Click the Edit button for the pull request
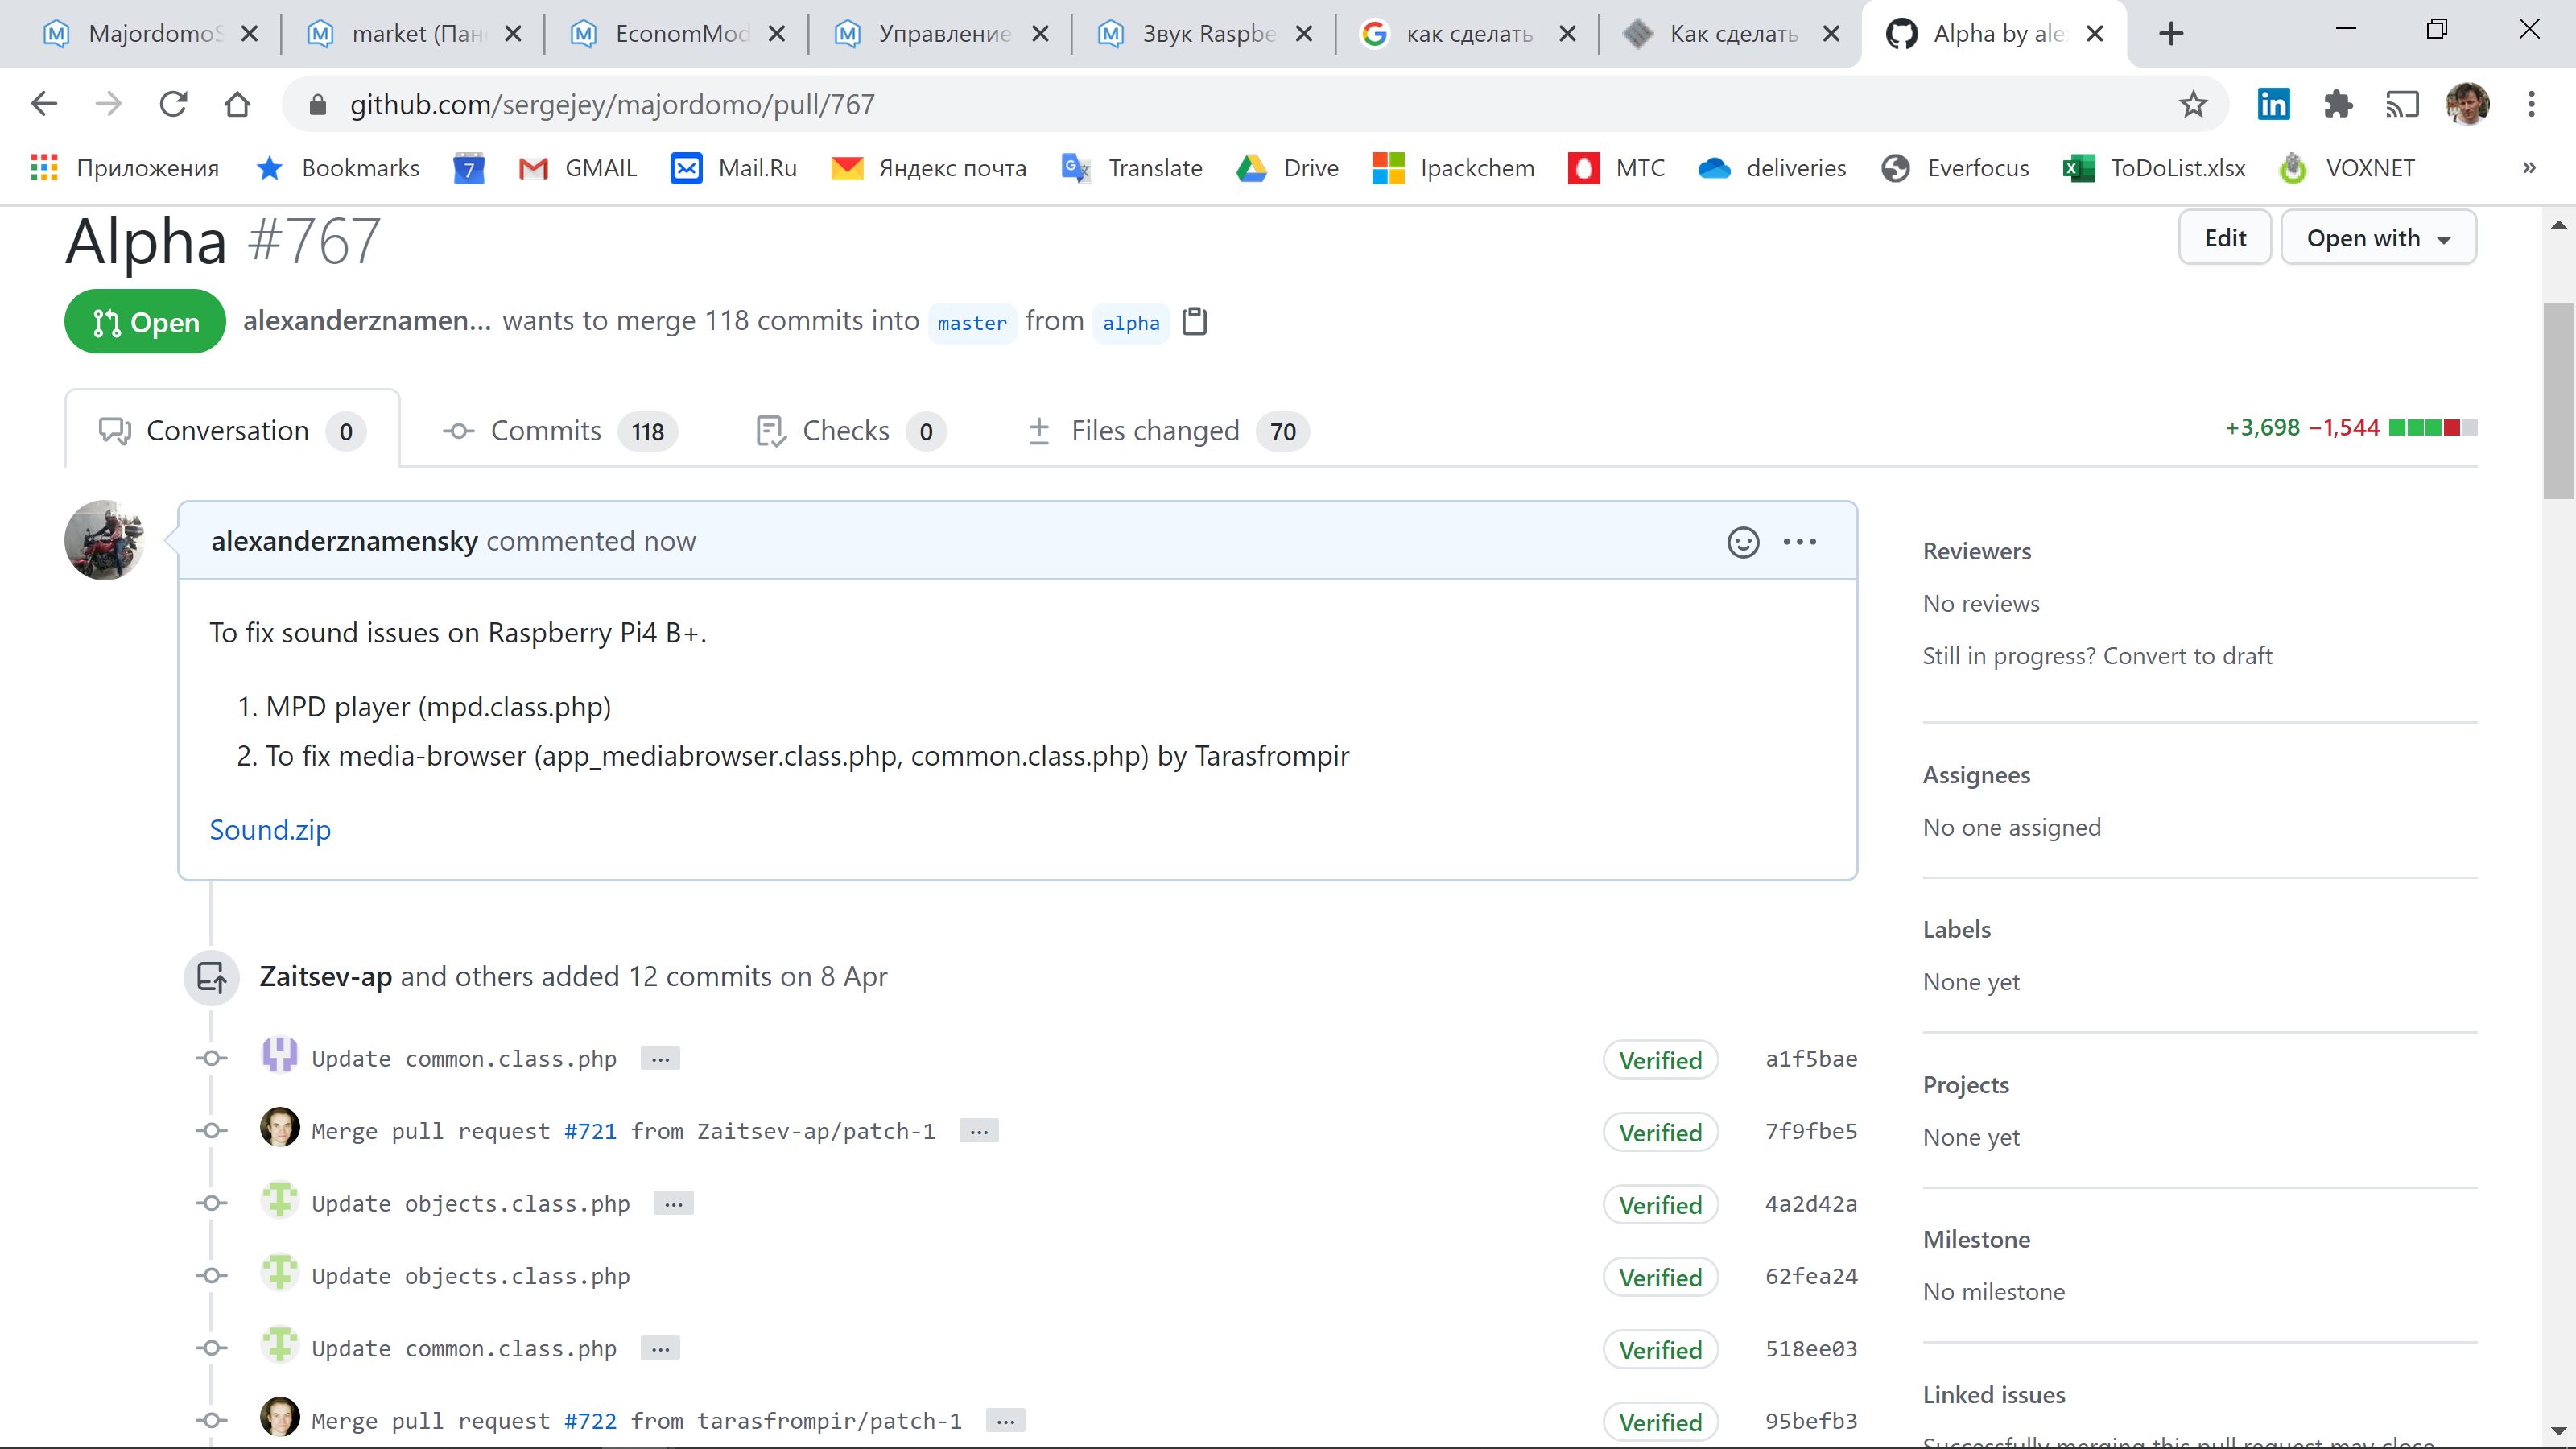Screen dimensions: 2576x1449 point(2225,237)
